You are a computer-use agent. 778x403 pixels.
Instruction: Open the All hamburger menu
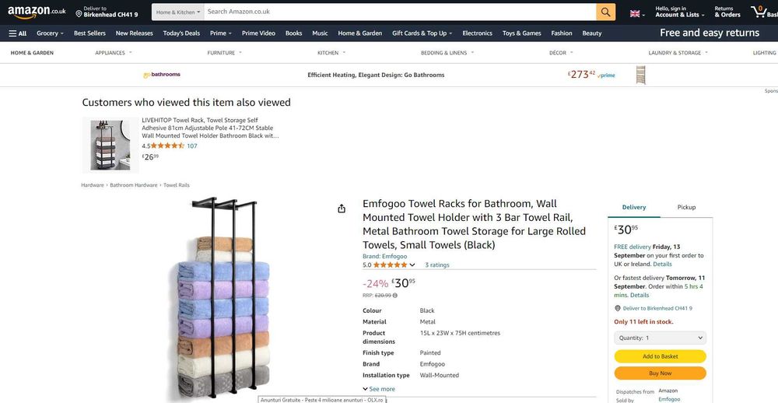[x=18, y=33]
